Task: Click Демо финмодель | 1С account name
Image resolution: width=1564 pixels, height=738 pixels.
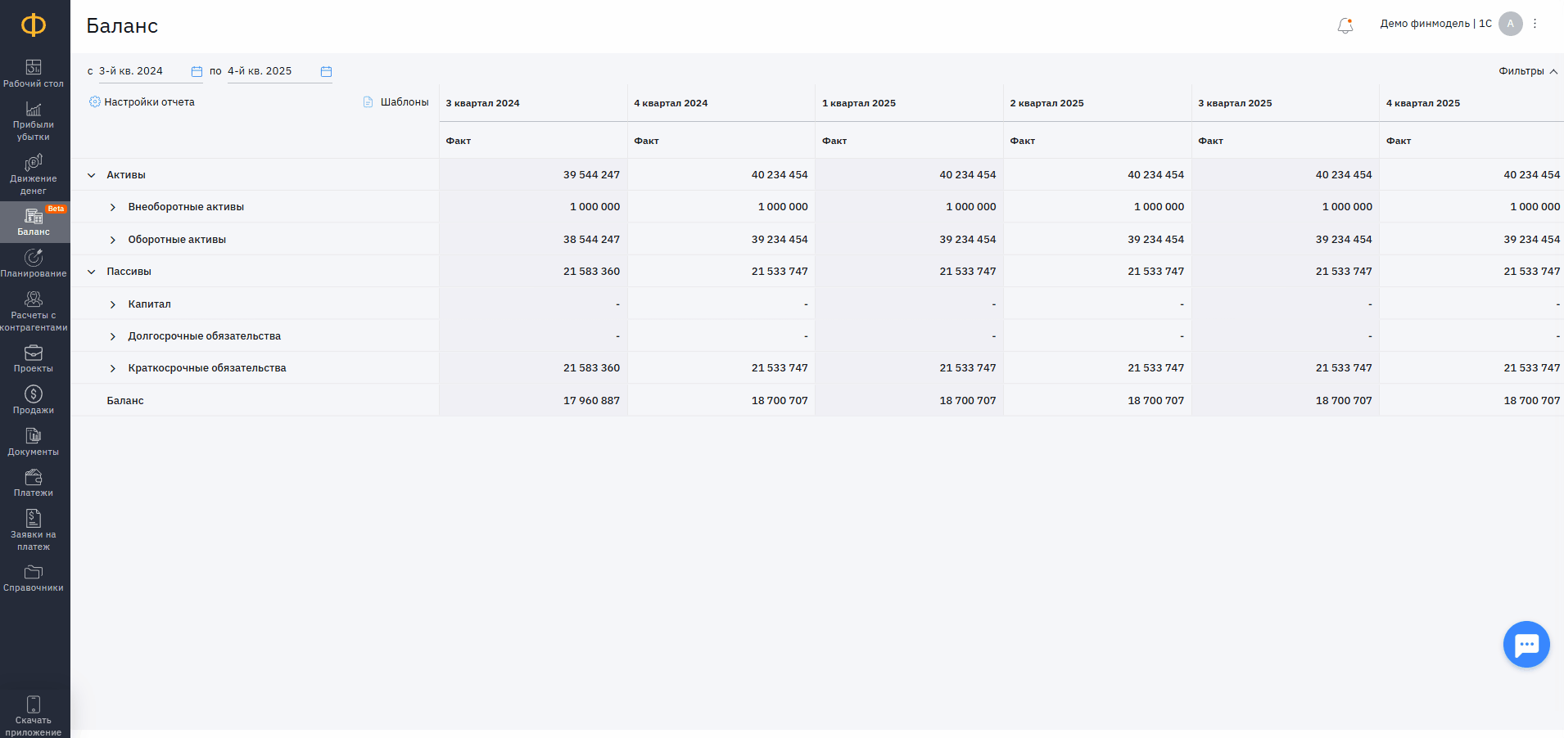Action: tap(1435, 24)
